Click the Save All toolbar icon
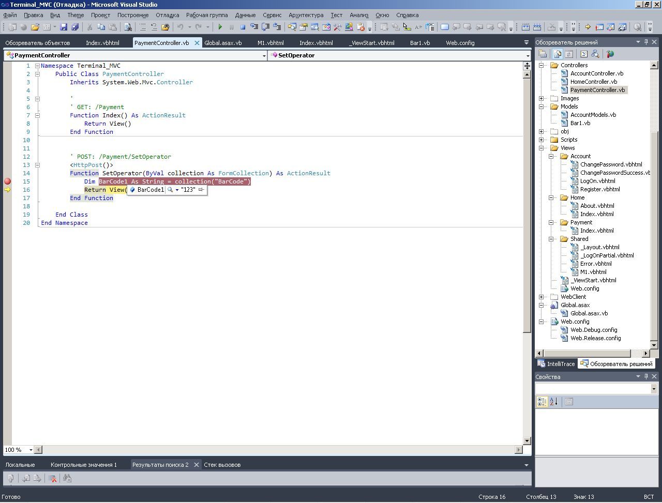The width and height of the screenshot is (662, 503). point(75,27)
